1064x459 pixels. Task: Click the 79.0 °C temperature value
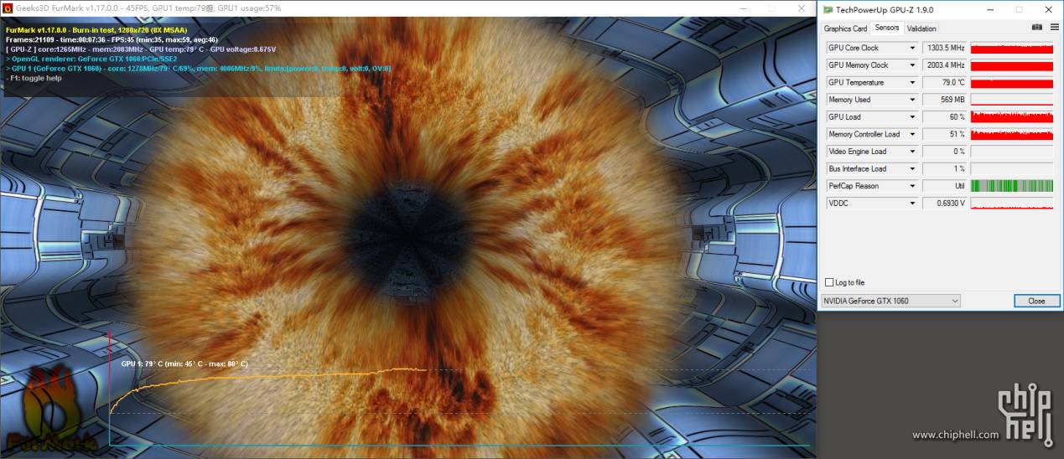(945, 82)
